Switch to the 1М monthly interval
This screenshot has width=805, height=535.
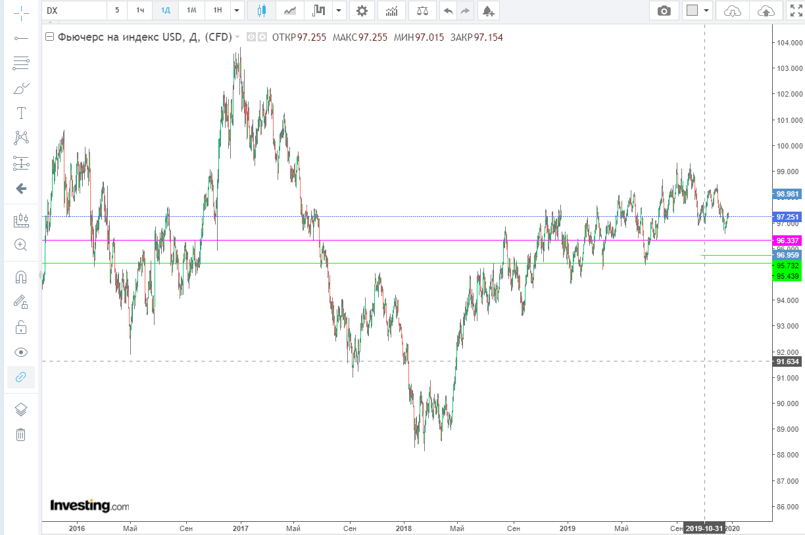pyautogui.click(x=191, y=11)
